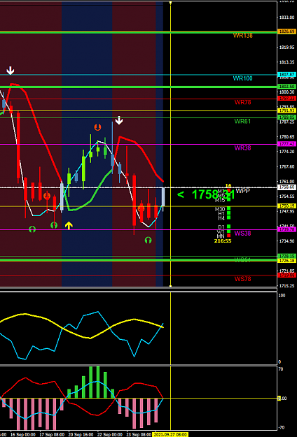Click the orange 1826.69 price tag
The width and height of the screenshot is (297, 437).
286,31
